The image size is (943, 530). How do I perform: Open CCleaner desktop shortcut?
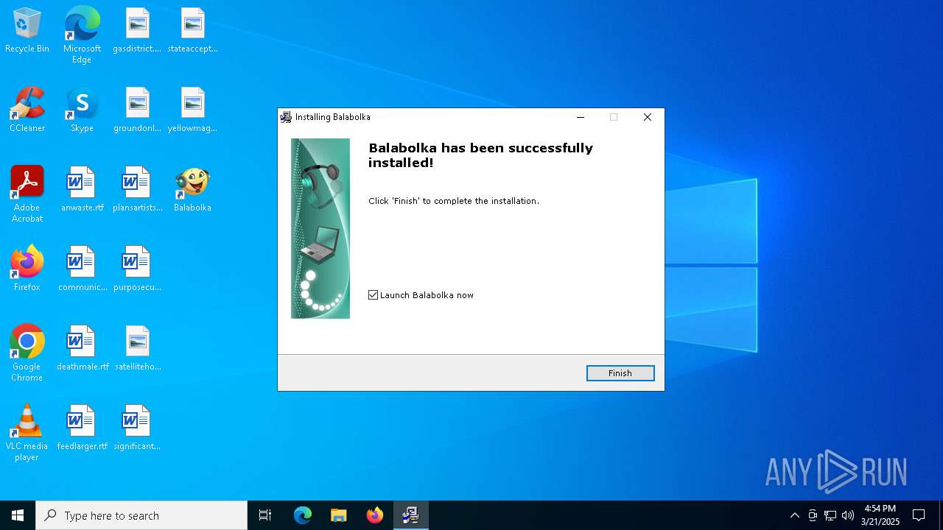(27, 110)
